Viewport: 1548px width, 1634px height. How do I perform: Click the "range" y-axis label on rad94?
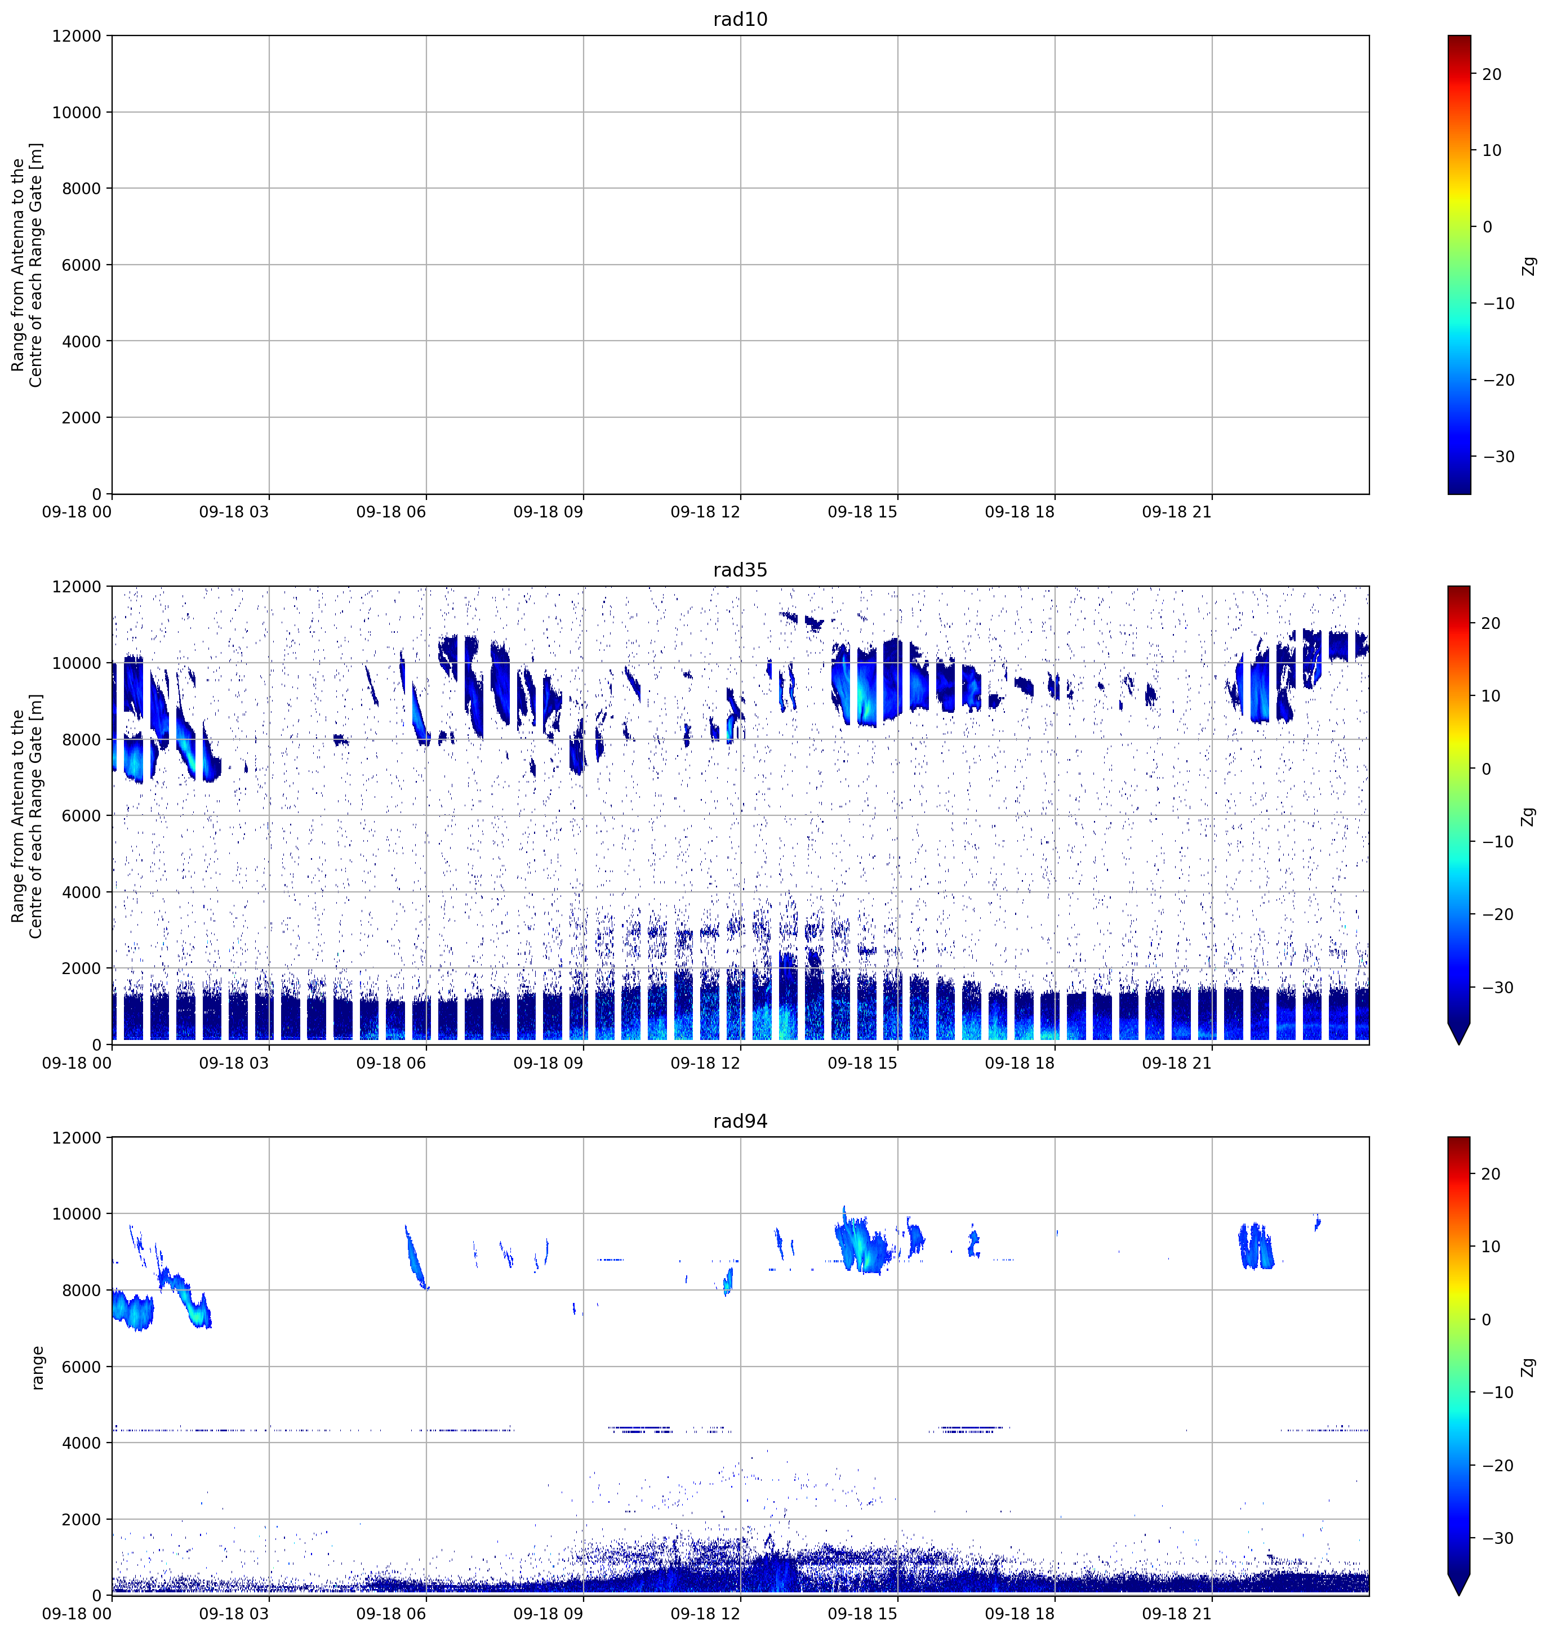36,1368
